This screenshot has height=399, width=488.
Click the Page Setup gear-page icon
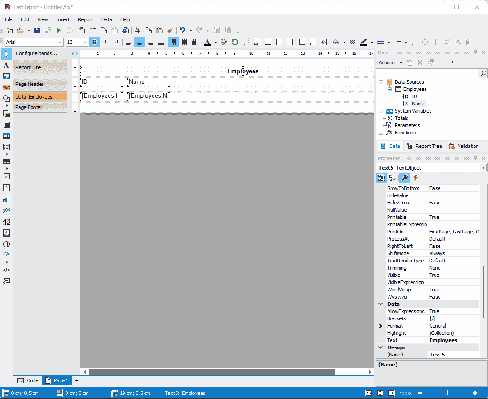pos(125,30)
